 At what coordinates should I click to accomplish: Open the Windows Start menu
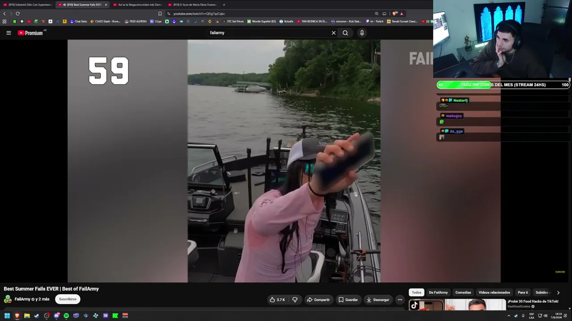(x=7, y=316)
